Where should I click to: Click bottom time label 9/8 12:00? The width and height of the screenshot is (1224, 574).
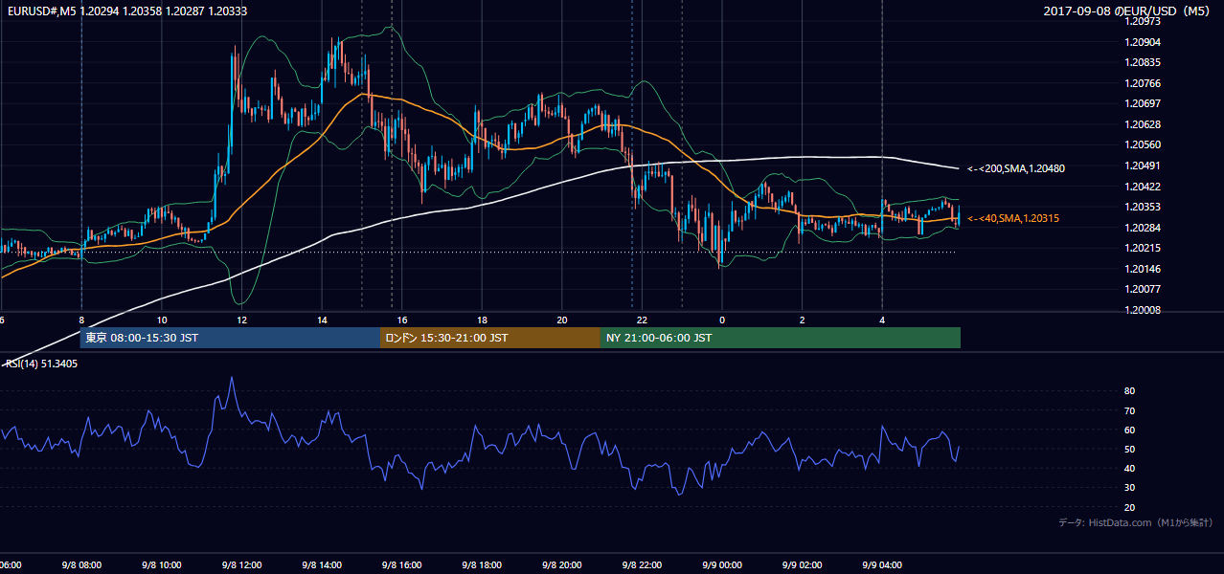241,565
